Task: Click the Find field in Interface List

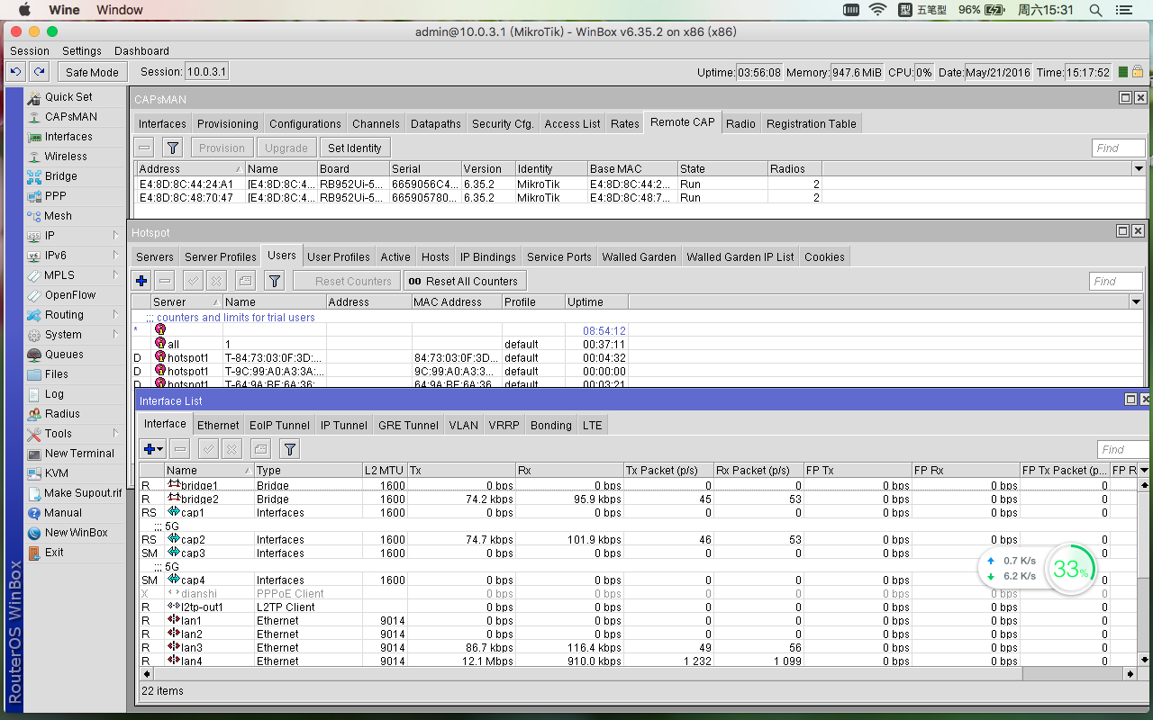Action: (x=1123, y=449)
